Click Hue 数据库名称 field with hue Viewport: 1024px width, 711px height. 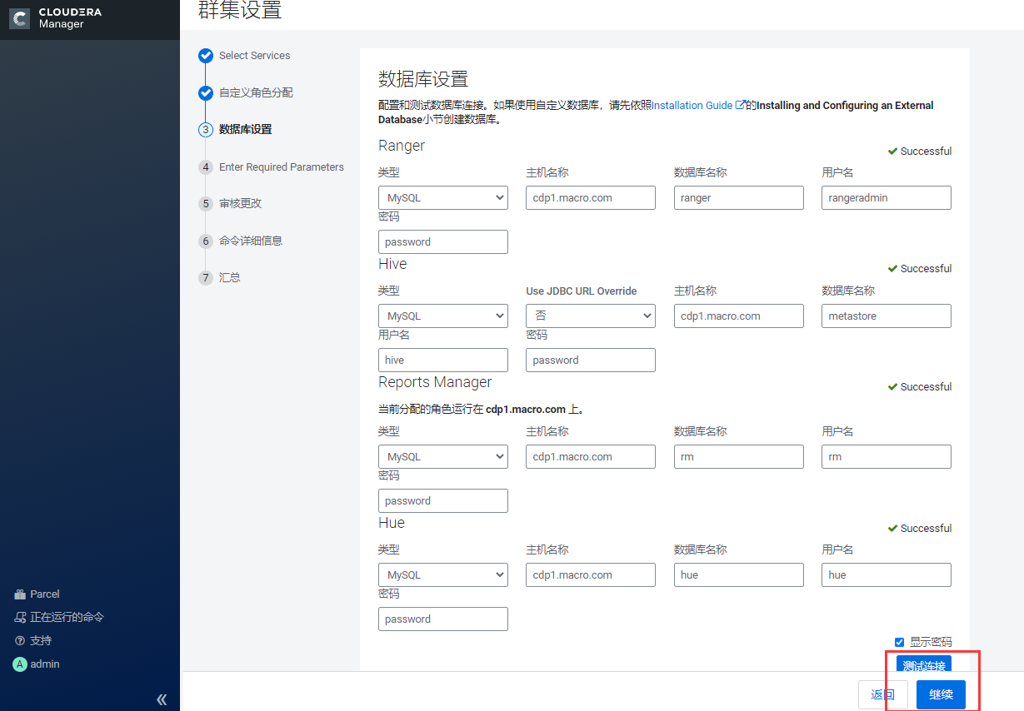[739, 574]
